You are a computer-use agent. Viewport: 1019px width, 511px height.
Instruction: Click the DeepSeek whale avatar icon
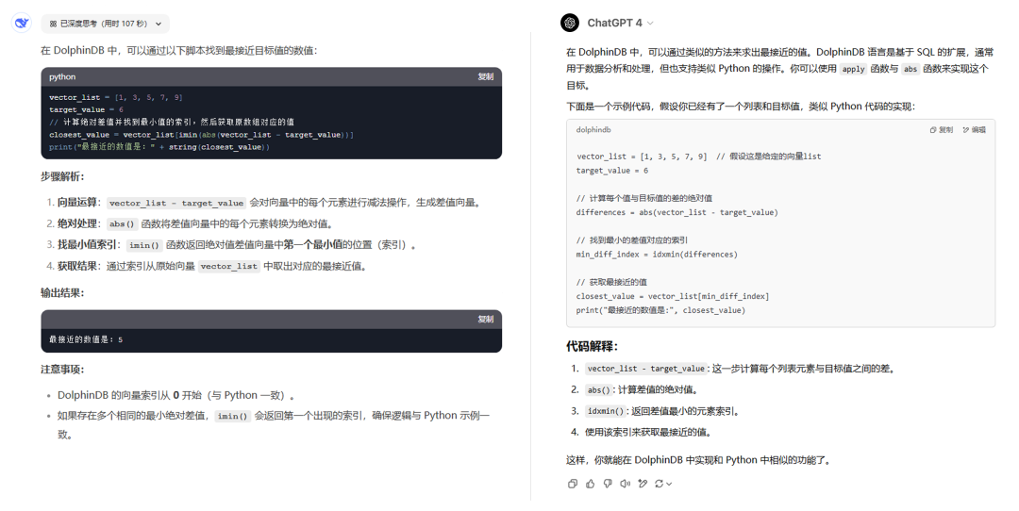[x=22, y=23]
